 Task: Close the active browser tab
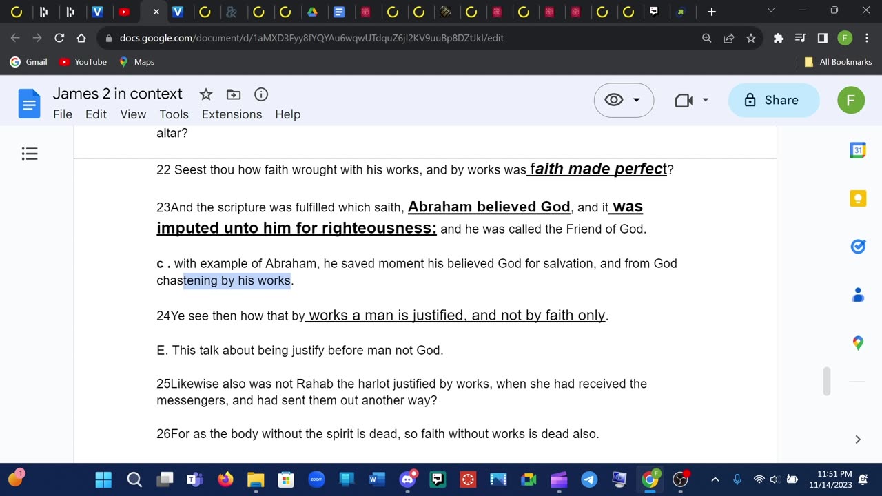coord(156,12)
